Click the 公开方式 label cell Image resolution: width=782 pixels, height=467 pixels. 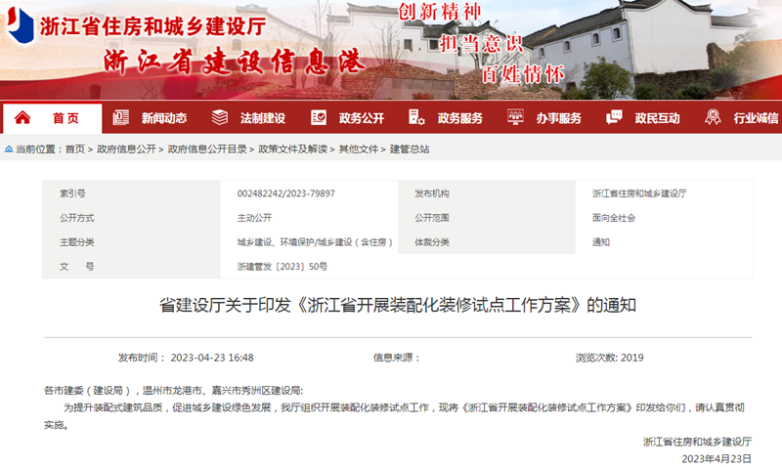131,218
